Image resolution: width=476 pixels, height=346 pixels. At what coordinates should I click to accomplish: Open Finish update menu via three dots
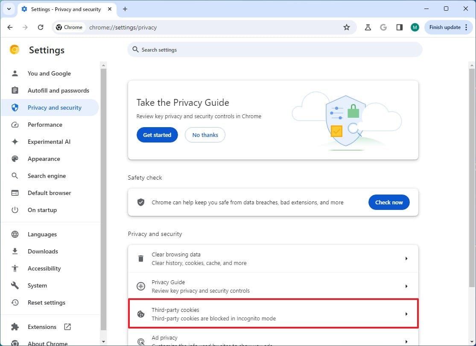click(x=466, y=27)
